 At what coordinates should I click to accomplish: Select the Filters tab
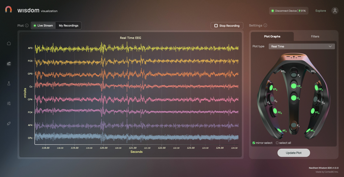click(315, 36)
